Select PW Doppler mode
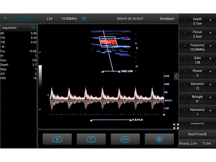 click(x=125, y=139)
